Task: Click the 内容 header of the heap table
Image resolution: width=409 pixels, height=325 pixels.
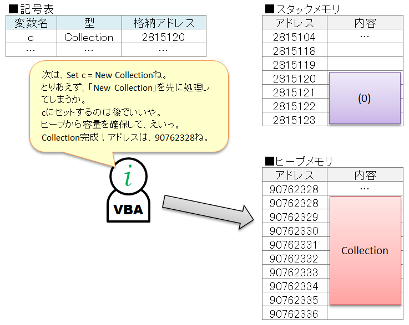Action: coord(365,174)
